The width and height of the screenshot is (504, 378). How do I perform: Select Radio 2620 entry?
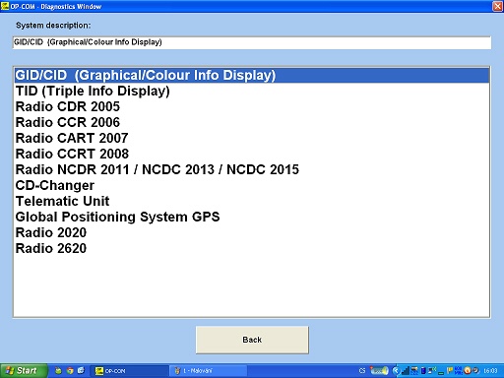tap(252, 248)
